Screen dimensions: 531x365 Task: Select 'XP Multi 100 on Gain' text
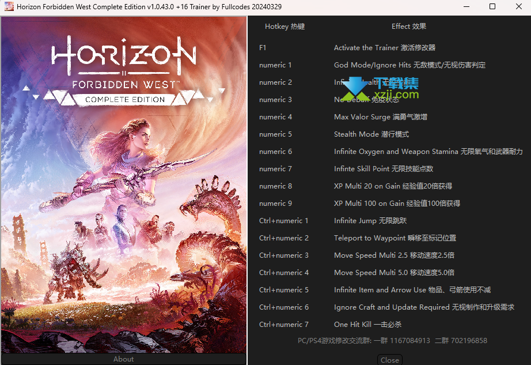tap(369, 204)
